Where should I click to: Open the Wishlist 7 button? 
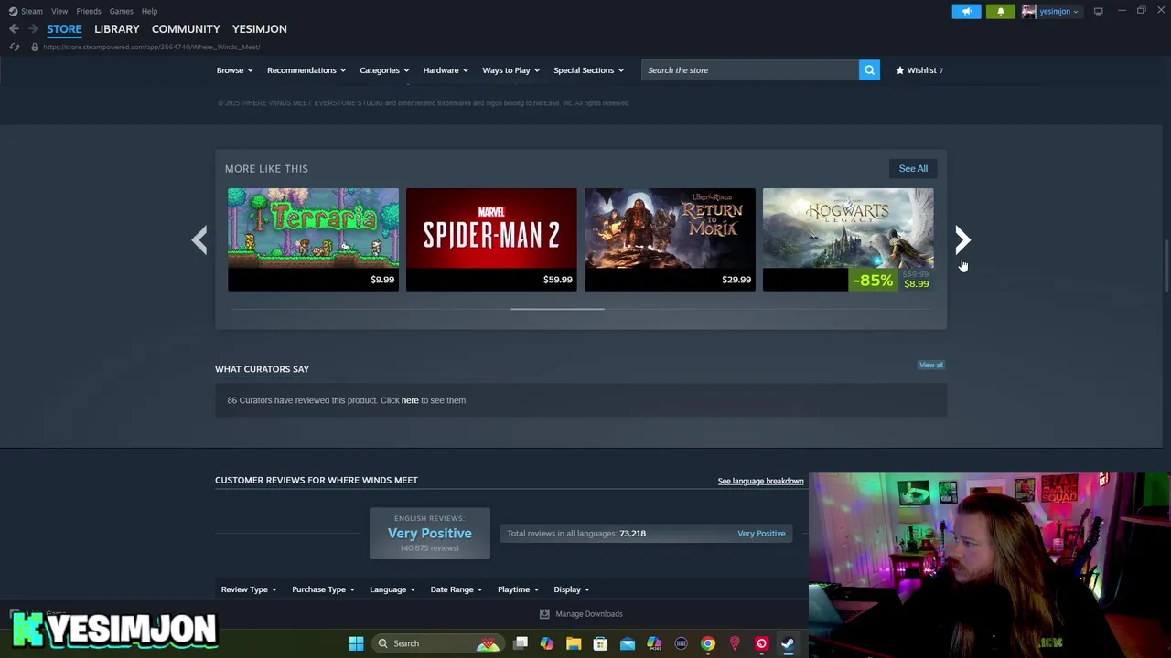(x=919, y=70)
